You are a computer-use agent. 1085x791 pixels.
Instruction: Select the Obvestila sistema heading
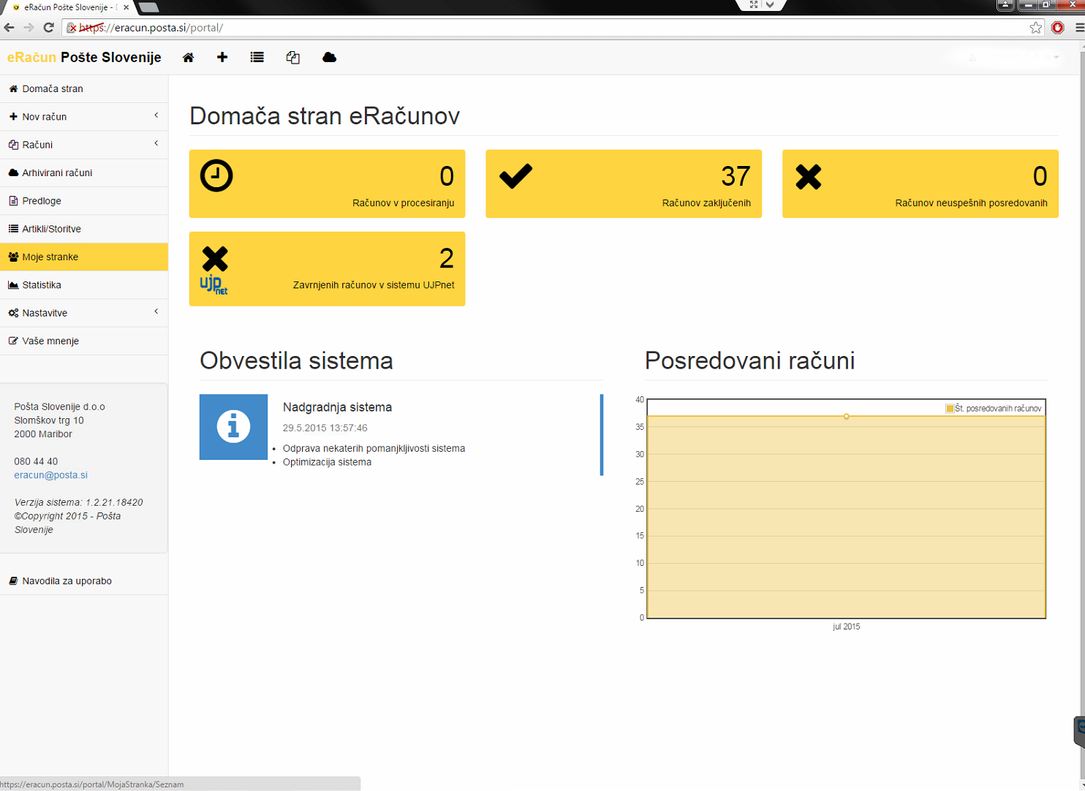coord(296,360)
